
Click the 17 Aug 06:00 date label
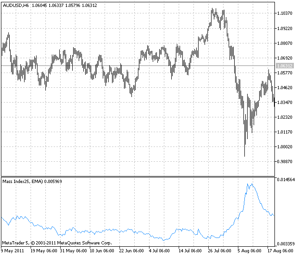280,251
